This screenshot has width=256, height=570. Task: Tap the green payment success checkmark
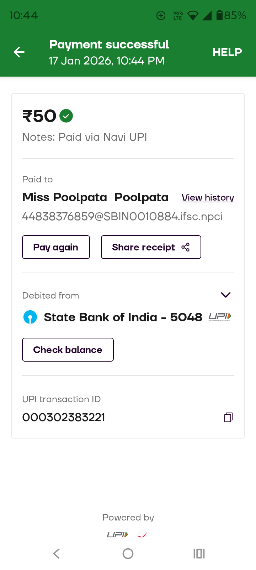pyautogui.click(x=66, y=116)
